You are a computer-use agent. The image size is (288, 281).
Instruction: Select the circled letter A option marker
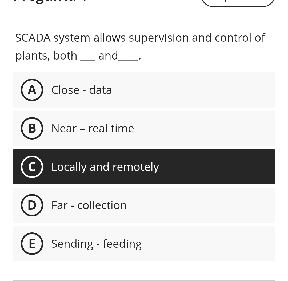(x=32, y=90)
